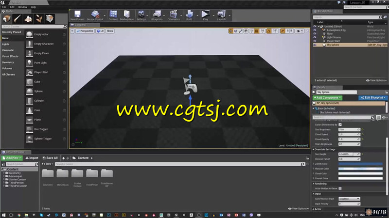
Task: Expand the Zenith Color property
Action: 314,164
